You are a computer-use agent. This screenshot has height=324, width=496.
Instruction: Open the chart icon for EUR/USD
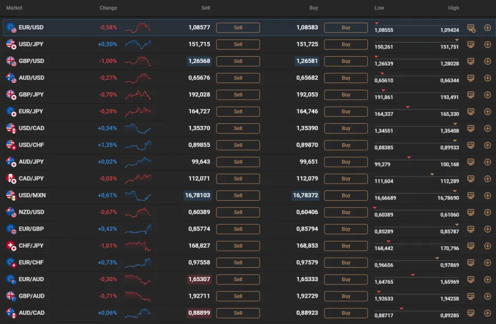point(471,27)
